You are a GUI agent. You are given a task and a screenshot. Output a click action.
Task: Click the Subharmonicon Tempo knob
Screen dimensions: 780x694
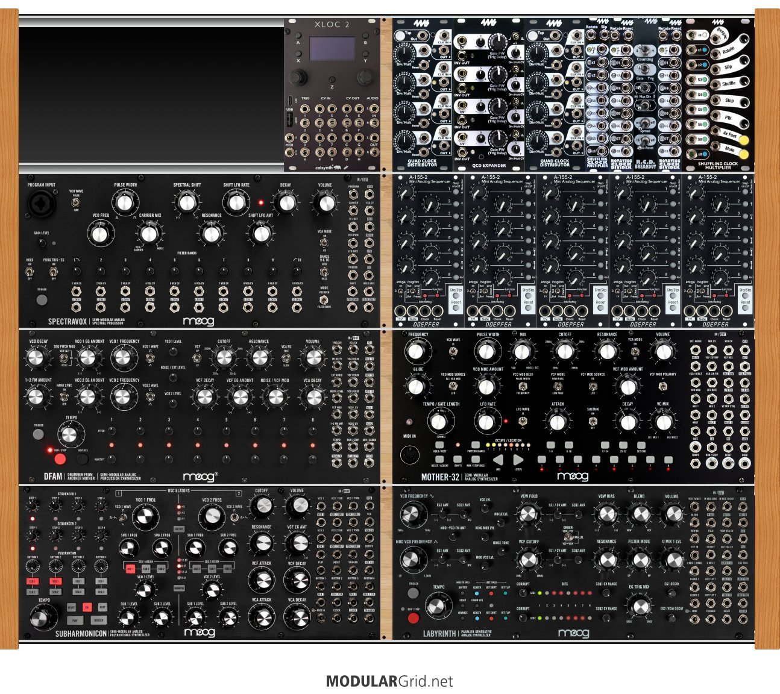(44, 616)
